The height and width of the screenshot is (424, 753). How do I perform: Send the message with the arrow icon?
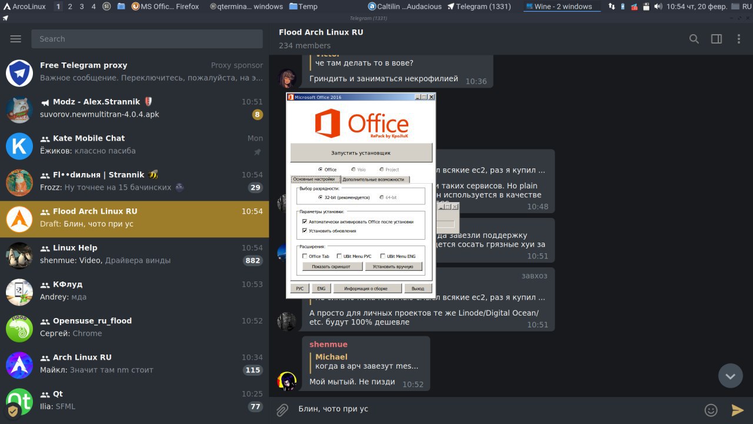pos(738,410)
